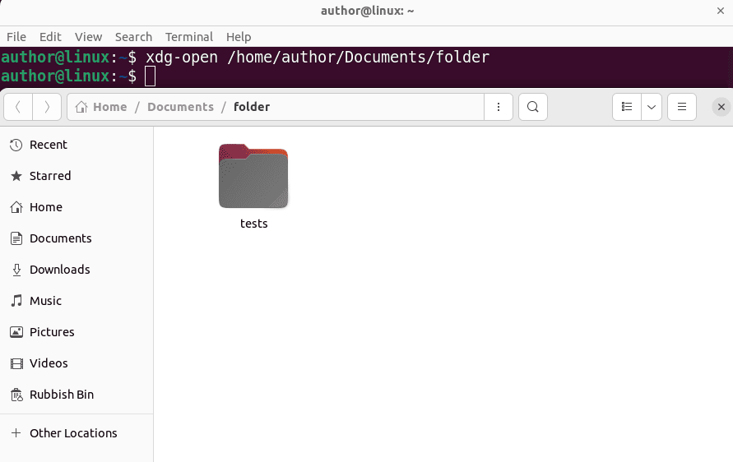Click the Pictures image icon

pyautogui.click(x=16, y=332)
